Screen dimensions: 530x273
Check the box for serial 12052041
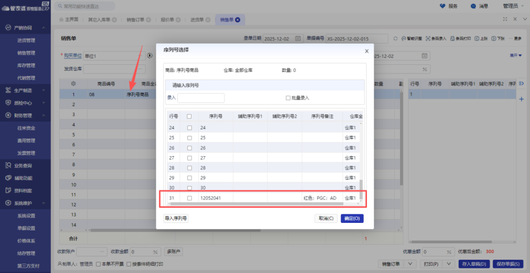189,198
